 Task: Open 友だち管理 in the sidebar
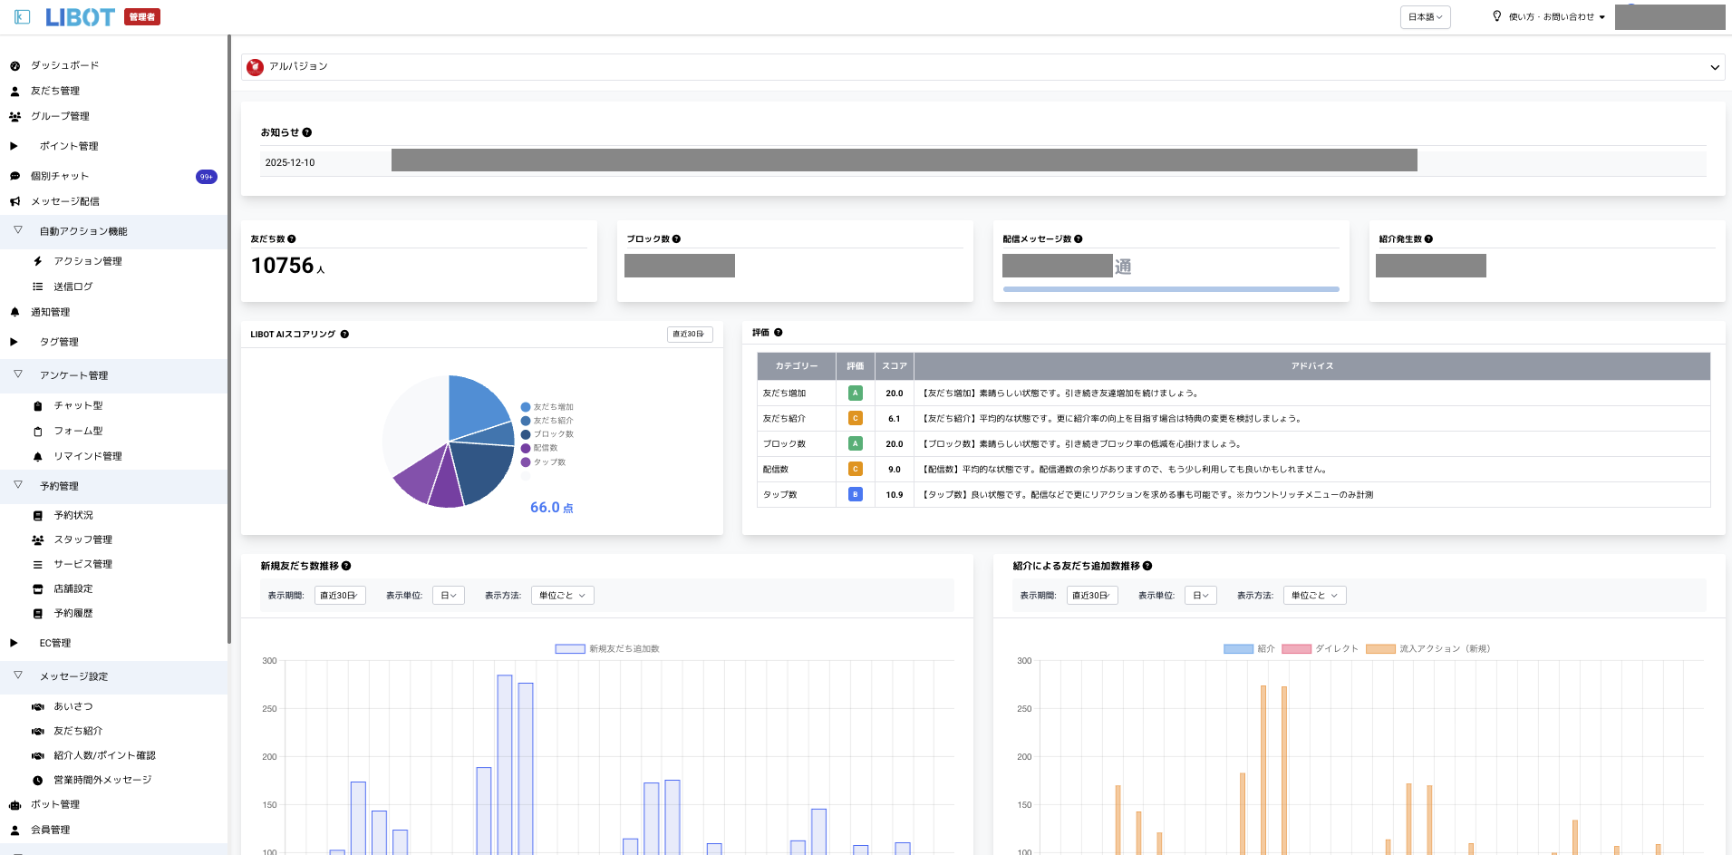pyautogui.click(x=55, y=91)
